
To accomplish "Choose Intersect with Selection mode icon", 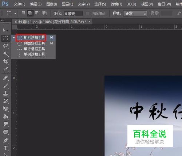I will pos(44,13).
